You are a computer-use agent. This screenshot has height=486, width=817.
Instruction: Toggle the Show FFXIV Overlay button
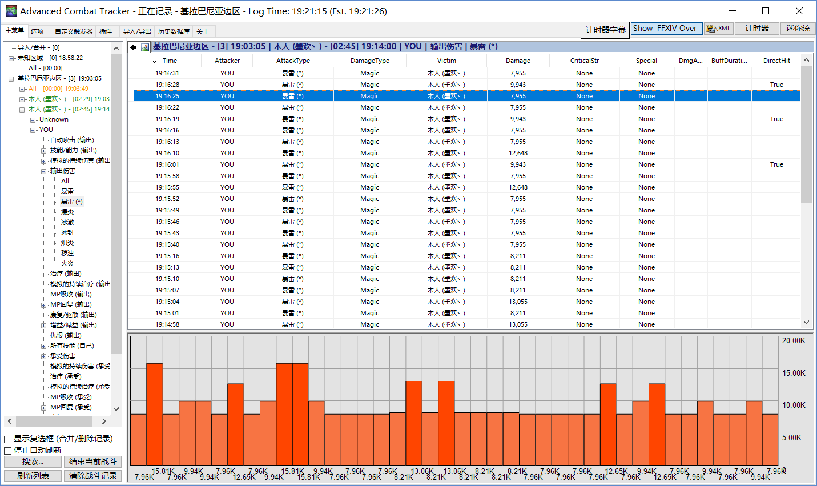tap(666, 29)
